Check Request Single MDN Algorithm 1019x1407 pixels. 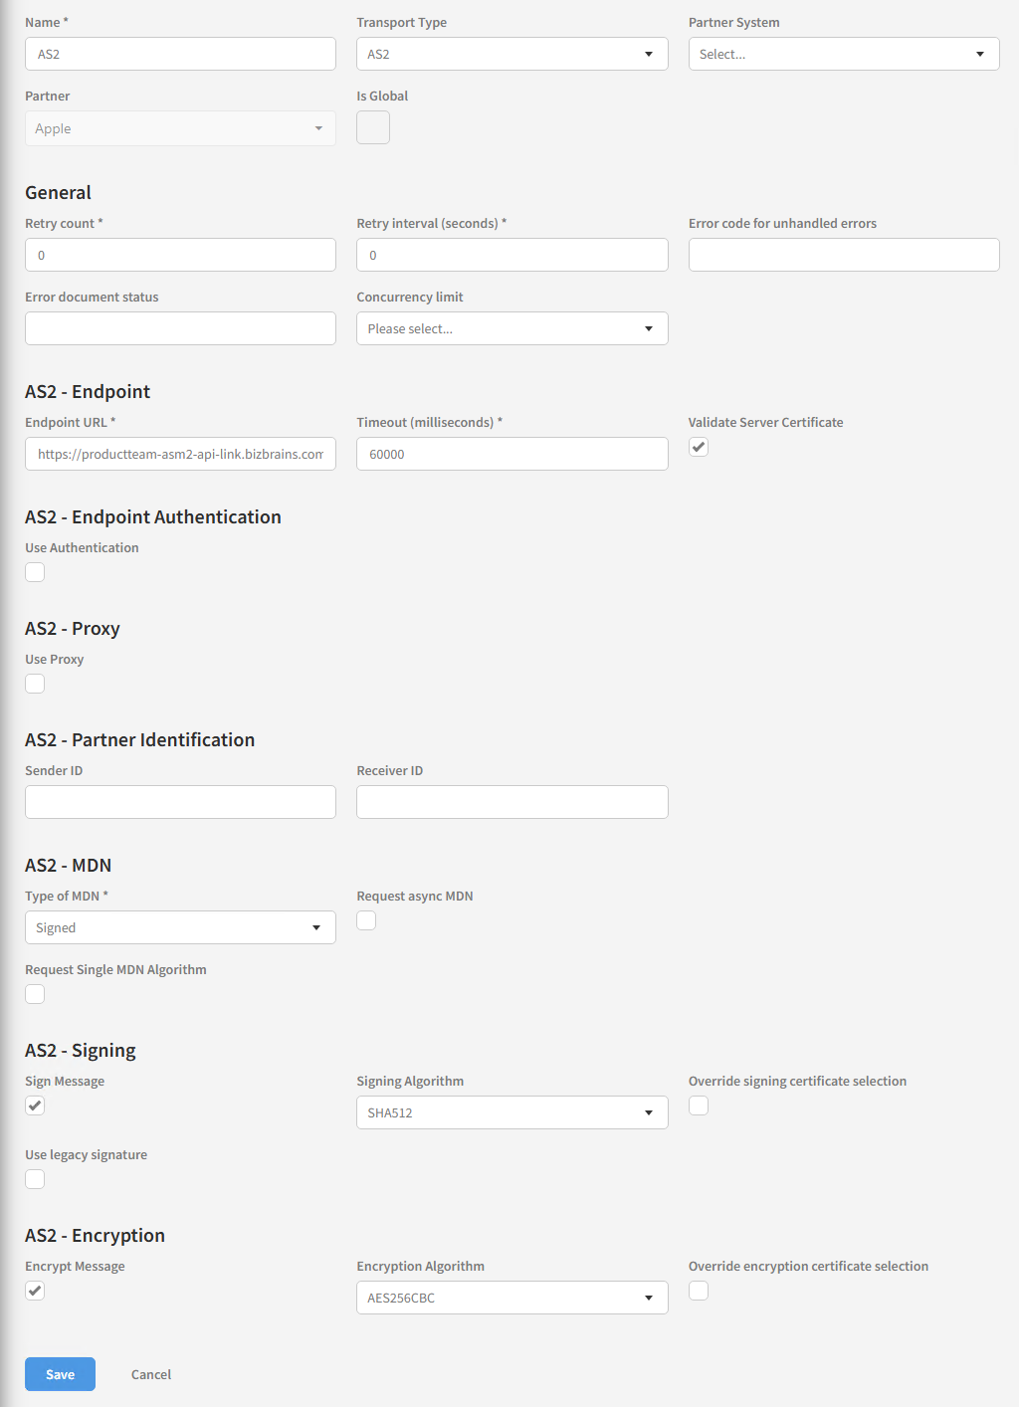[35, 994]
